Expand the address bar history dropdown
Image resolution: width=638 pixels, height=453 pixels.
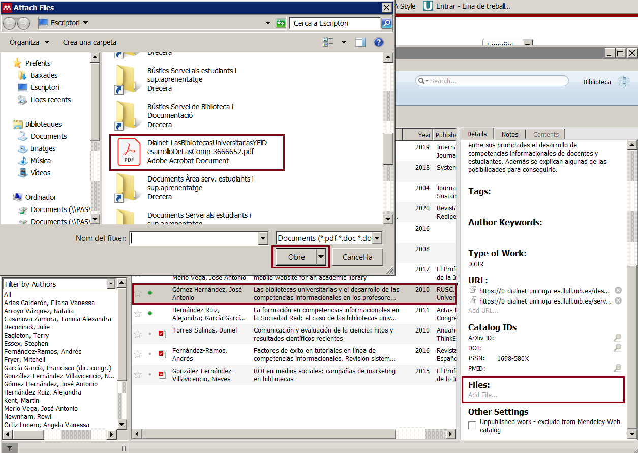pos(268,23)
